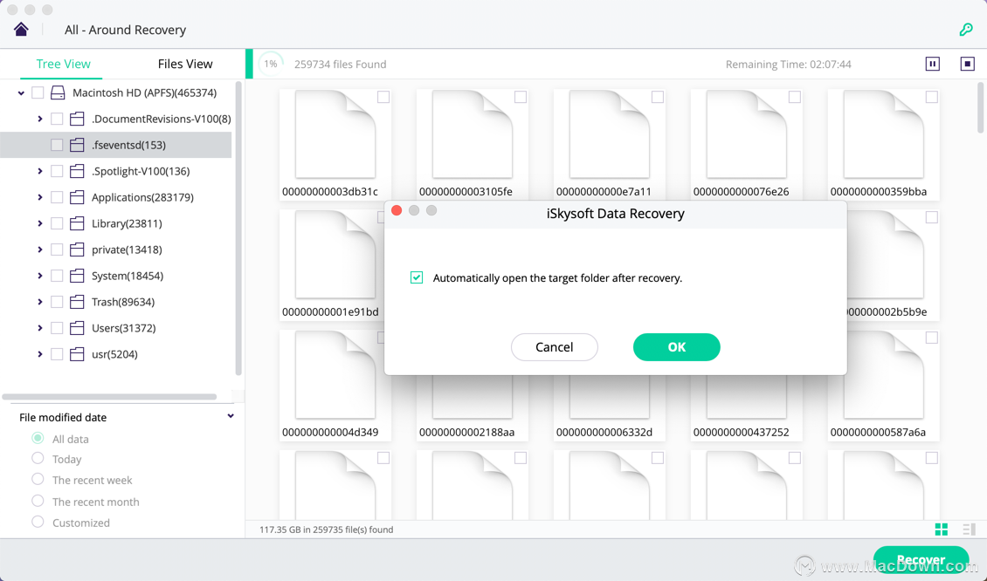
Task: Click the .fseventsd folder icon
Action: click(77, 145)
